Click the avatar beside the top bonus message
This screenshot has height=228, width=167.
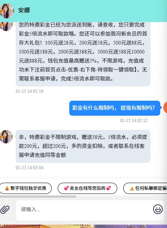pyautogui.click(x=6, y=26)
